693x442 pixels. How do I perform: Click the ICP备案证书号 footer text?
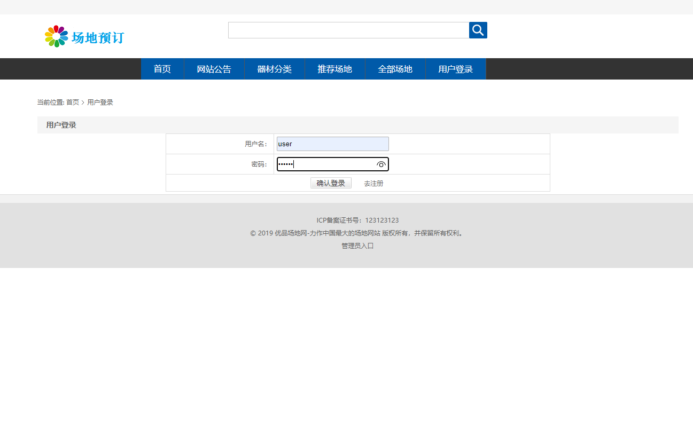tap(356, 220)
